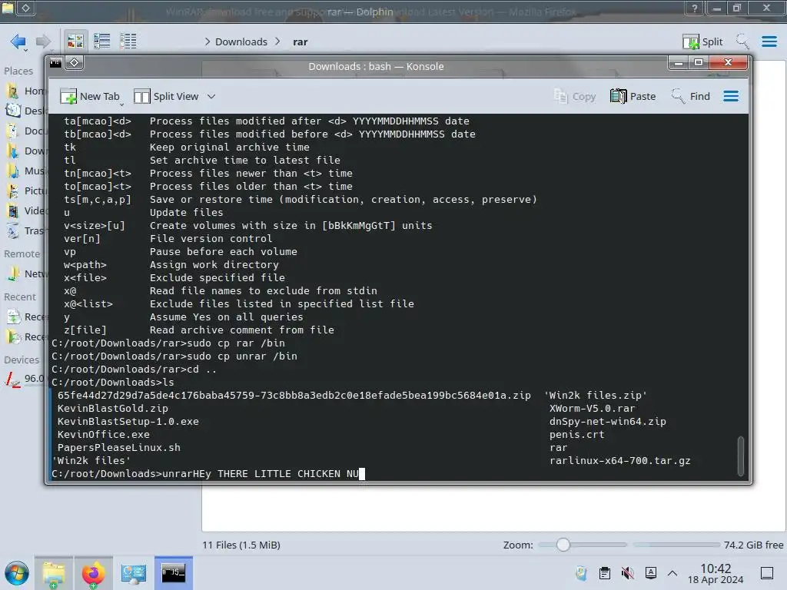Screen dimensions: 787x590
Task: Open Documents in the Places panel
Action: click(25, 131)
